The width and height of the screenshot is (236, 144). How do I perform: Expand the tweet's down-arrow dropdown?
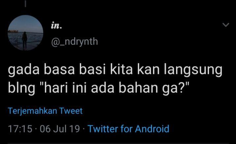click(x=226, y=25)
